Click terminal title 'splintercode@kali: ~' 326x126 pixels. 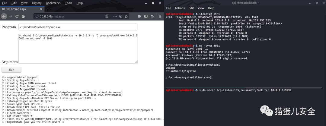click(x=245, y=2)
